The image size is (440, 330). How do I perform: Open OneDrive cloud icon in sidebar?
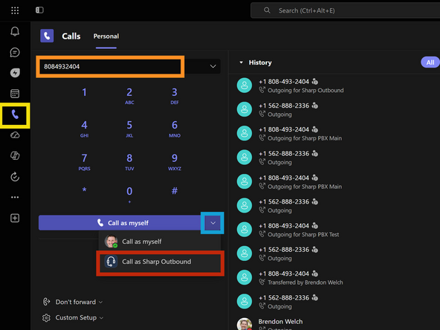15,135
